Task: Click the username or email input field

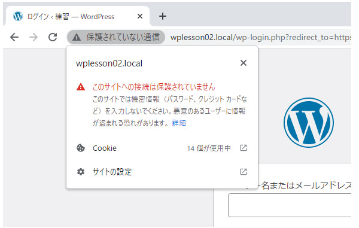Action: 290,205
